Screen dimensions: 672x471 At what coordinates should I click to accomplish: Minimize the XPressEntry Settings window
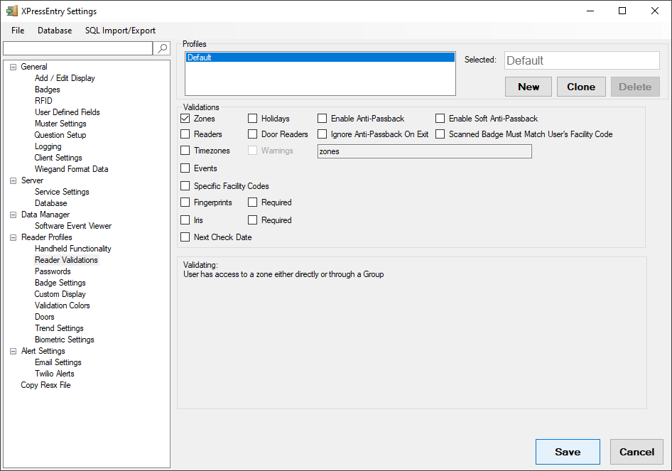[x=590, y=11]
